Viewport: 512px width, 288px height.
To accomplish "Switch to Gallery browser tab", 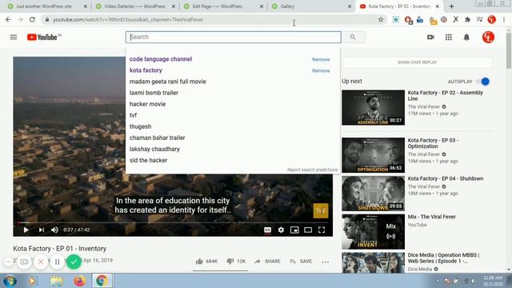I will [287, 6].
